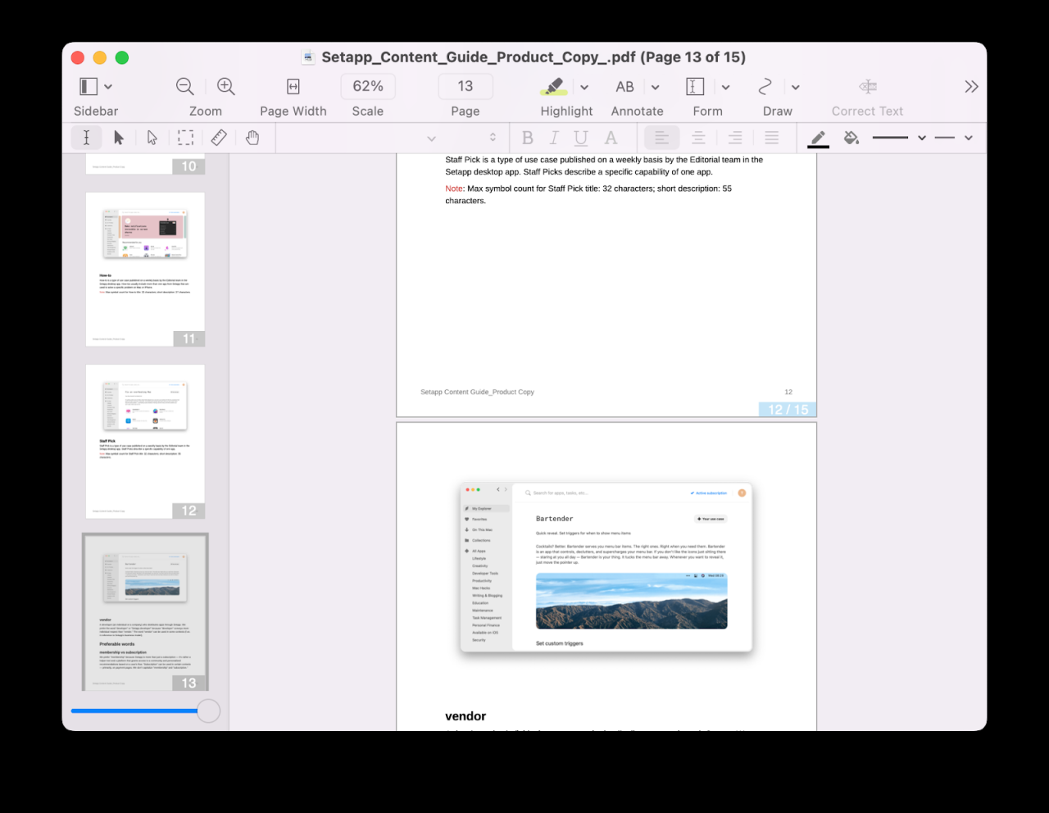Screen dimensions: 1049x813
Task: Select the rectangular marquee selection tool
Action: pyautogui.click(x=186, y=138)
